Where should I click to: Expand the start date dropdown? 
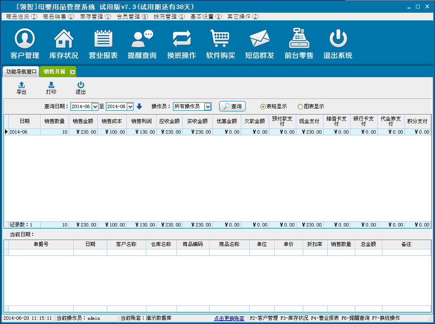click(95, 106)
